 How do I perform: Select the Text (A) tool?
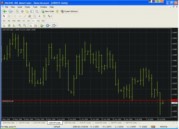[x=39, y=16]
